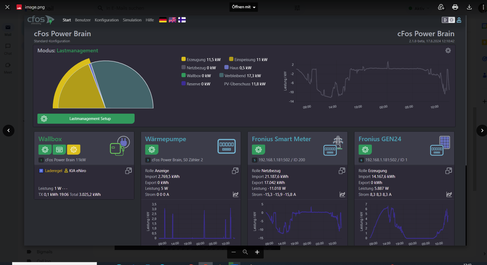The width and height of the screenshot is (487, 265).
Task: Open dashboard settings gear in Modus panel
Action: tap(448, 51)
